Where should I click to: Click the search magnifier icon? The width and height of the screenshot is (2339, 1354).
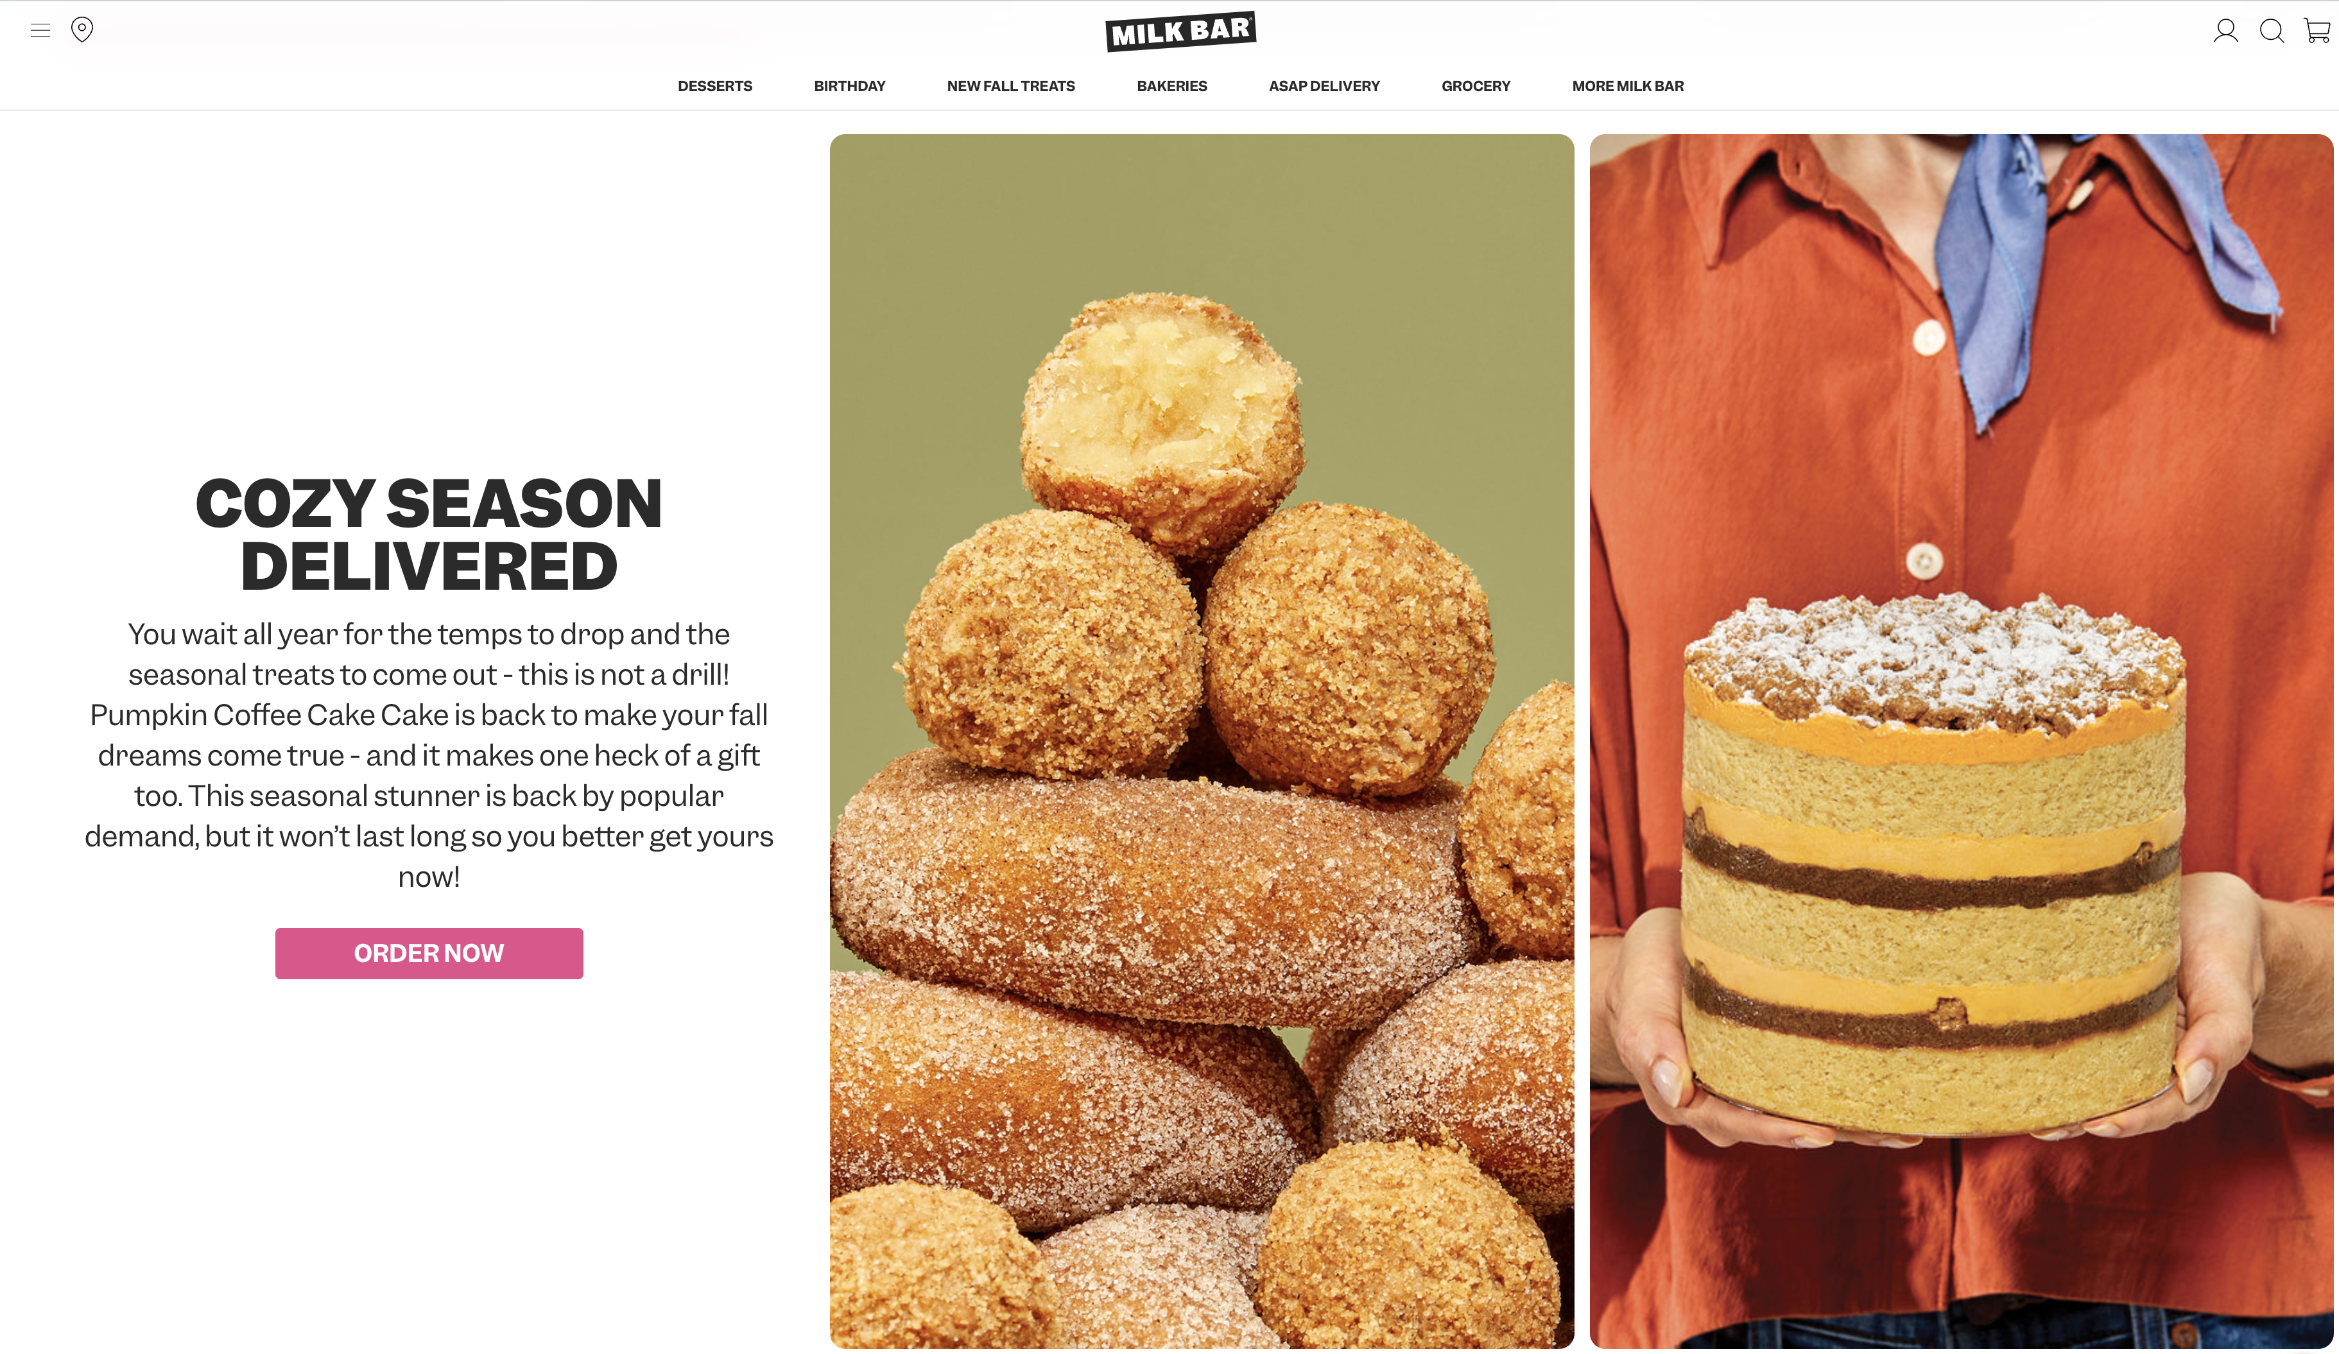tap(2271, 31)
